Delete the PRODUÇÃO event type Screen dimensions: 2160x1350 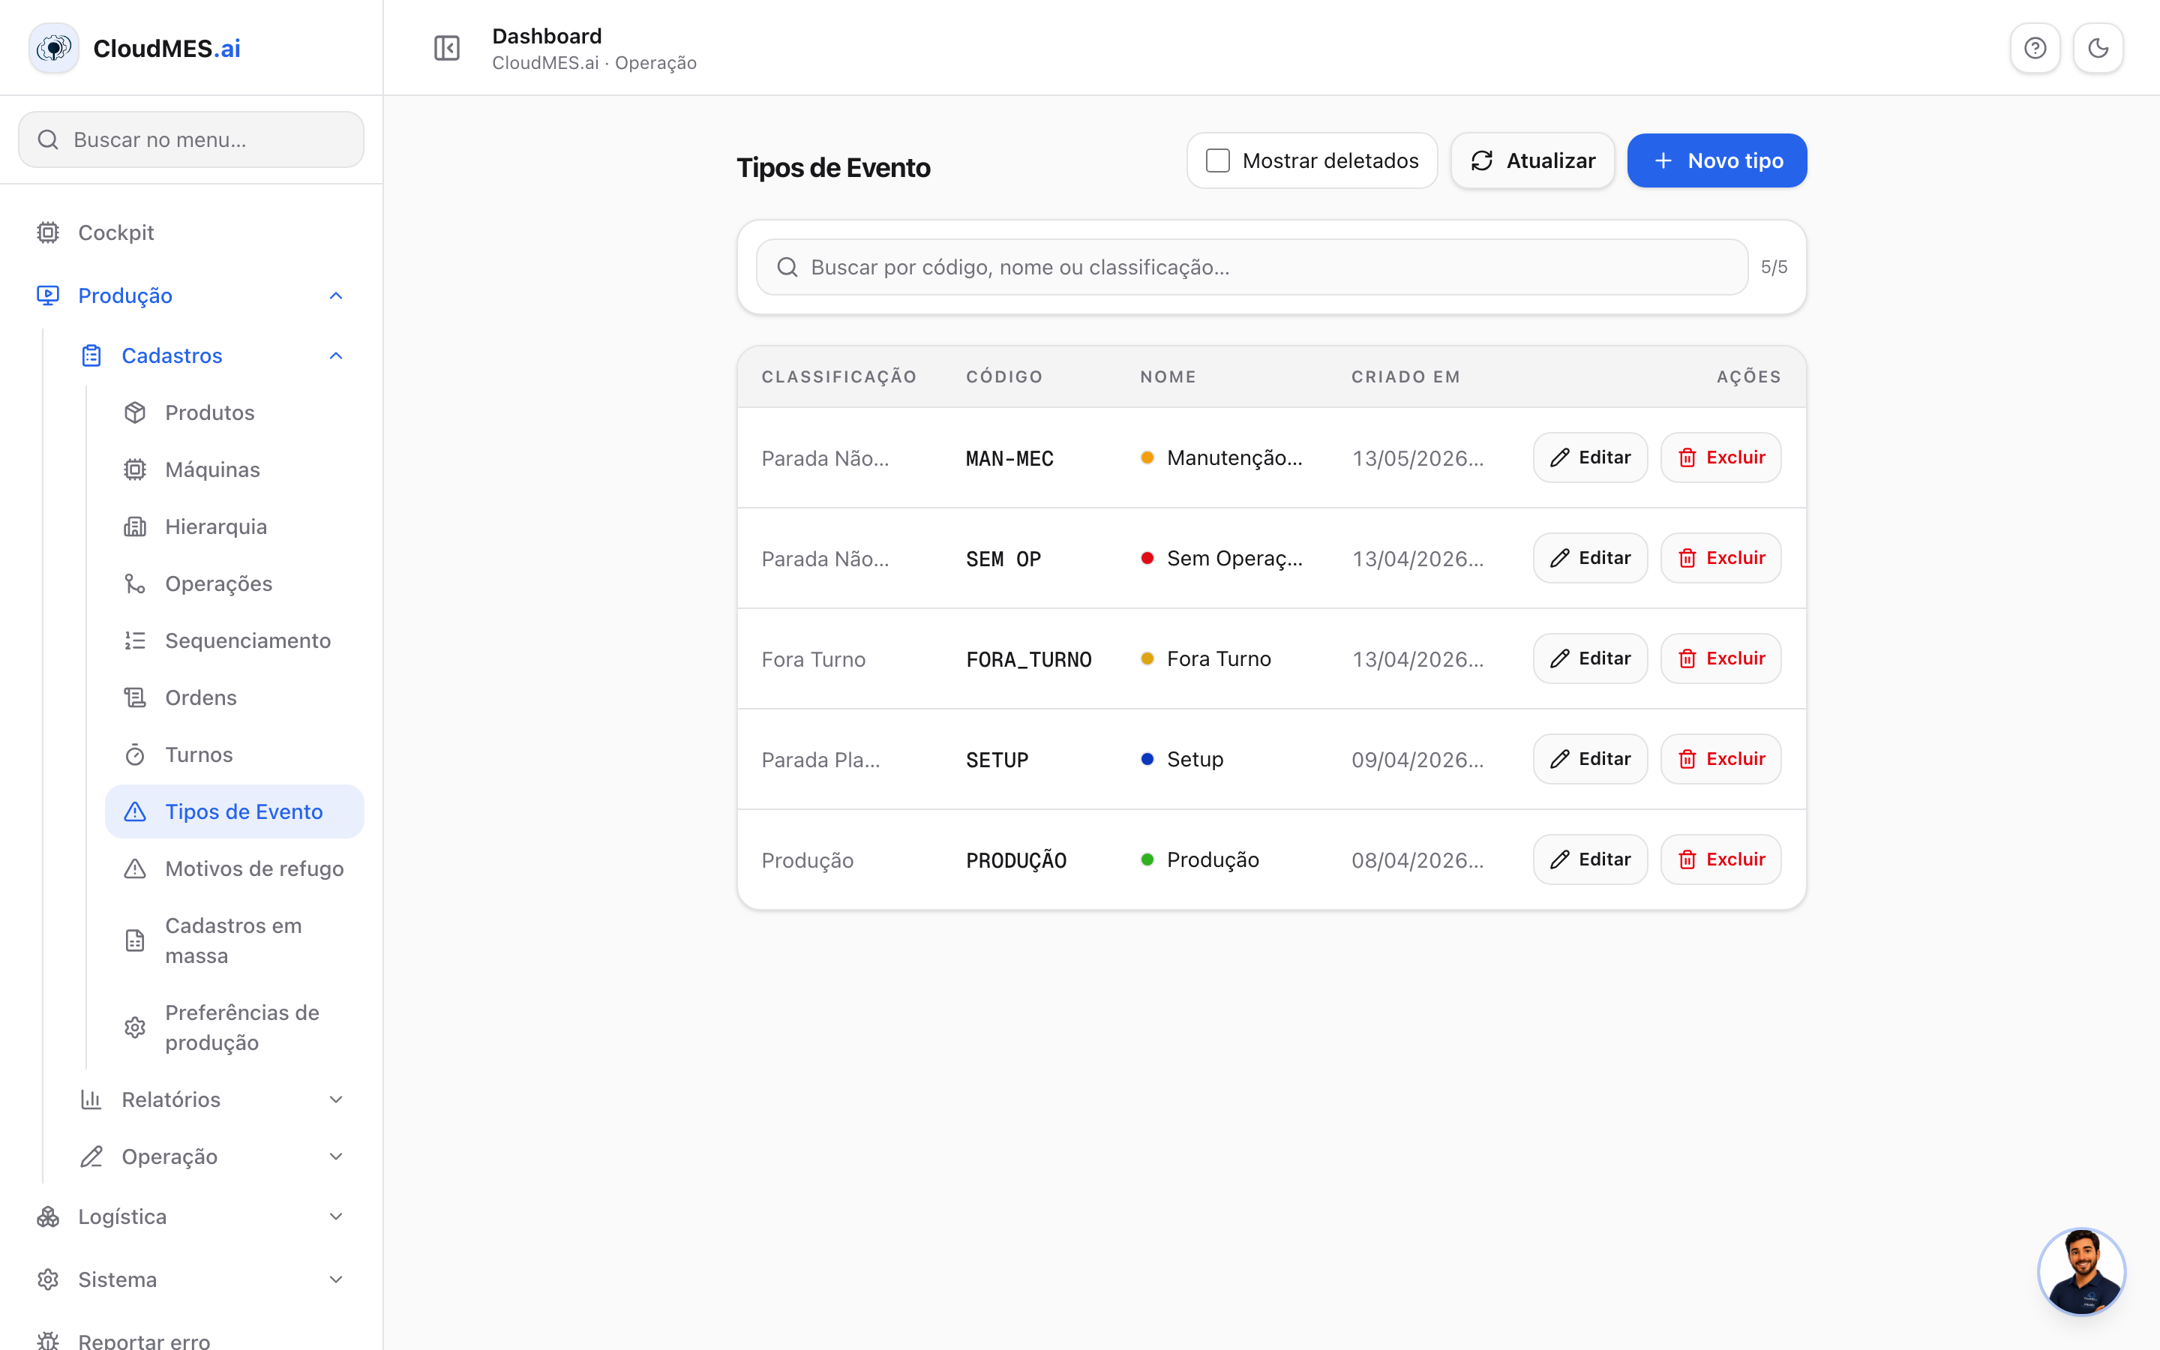click(x=1720, y=859)
